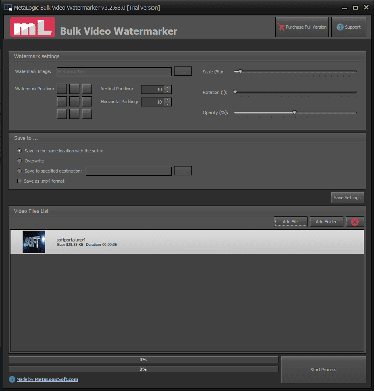The width and height of the screenshot is (374, 391).
Task: Decrease Vertical Padding with down arrow
Action: (x=168, y=92)
